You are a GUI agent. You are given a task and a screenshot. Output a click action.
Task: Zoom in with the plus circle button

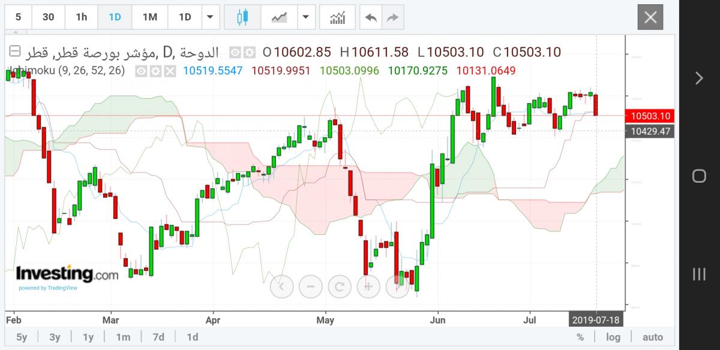[368, 286]
